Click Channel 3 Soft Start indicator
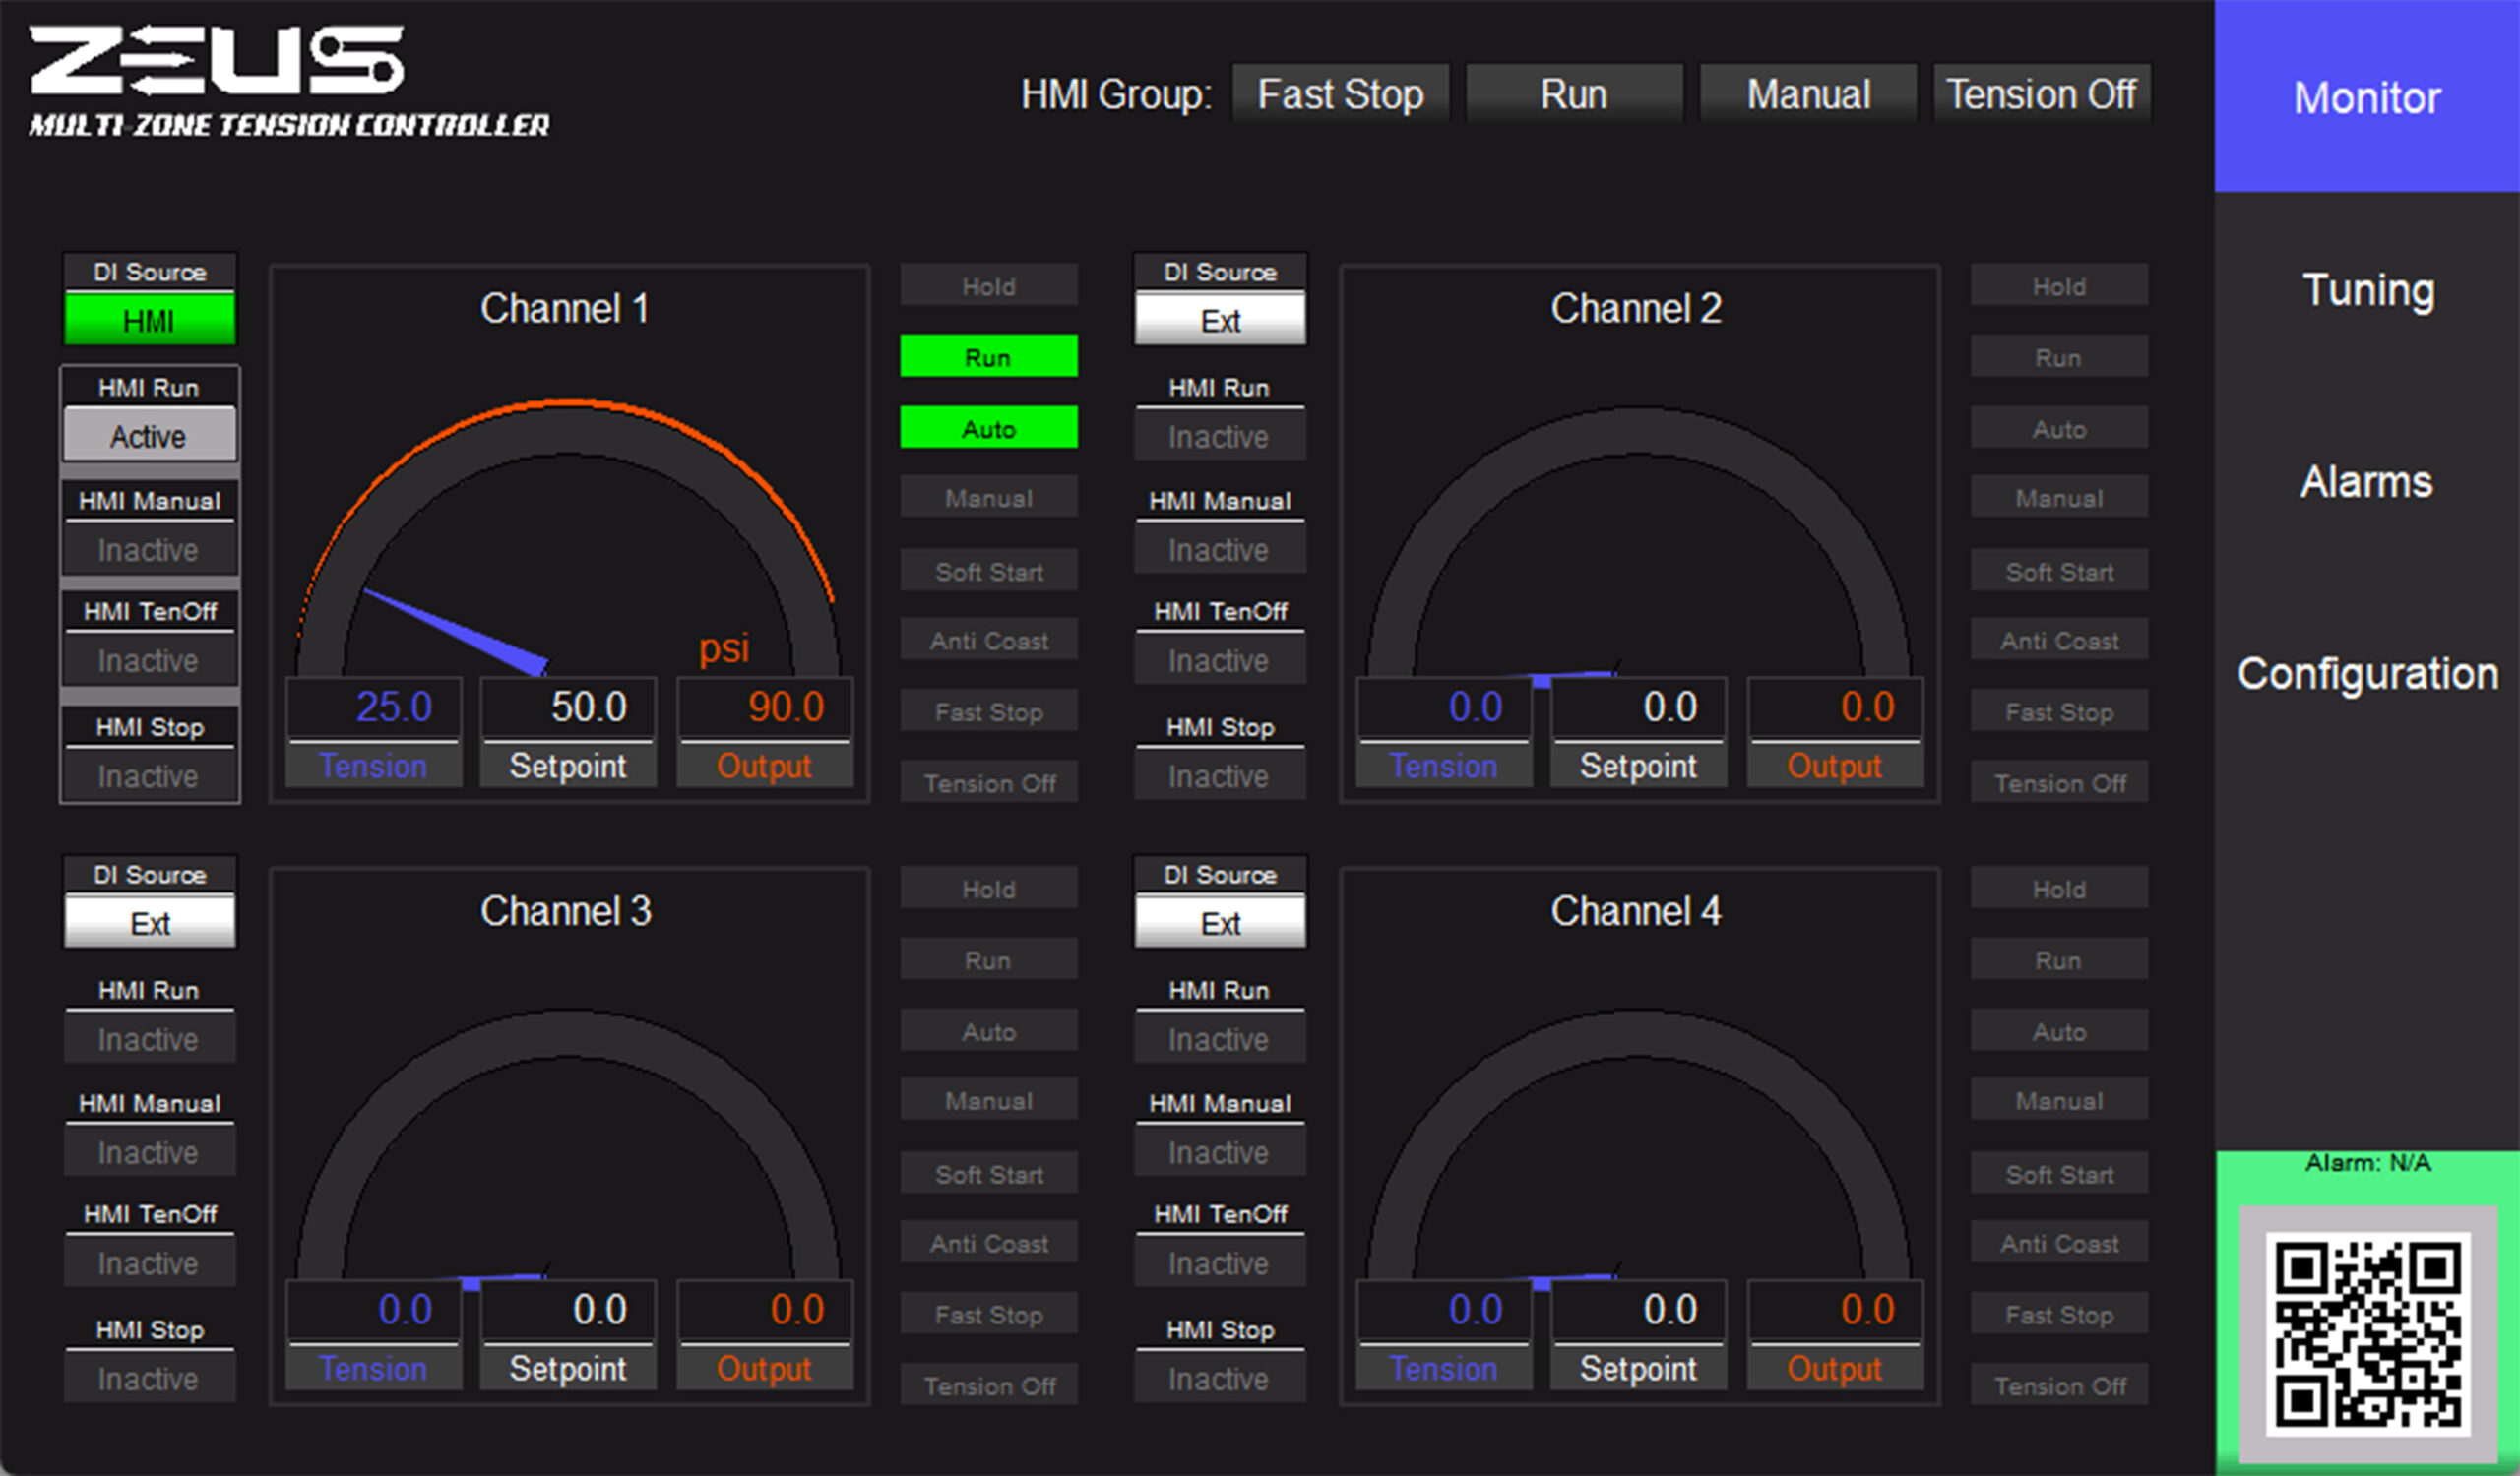Image resolution: width=2520 pixels, height=1476 pixels. coord(989,1173)
